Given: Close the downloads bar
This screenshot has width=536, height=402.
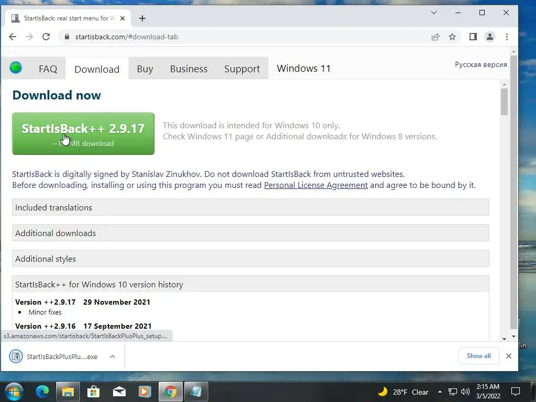Looking at the screenshot, I should coord(509,356).
